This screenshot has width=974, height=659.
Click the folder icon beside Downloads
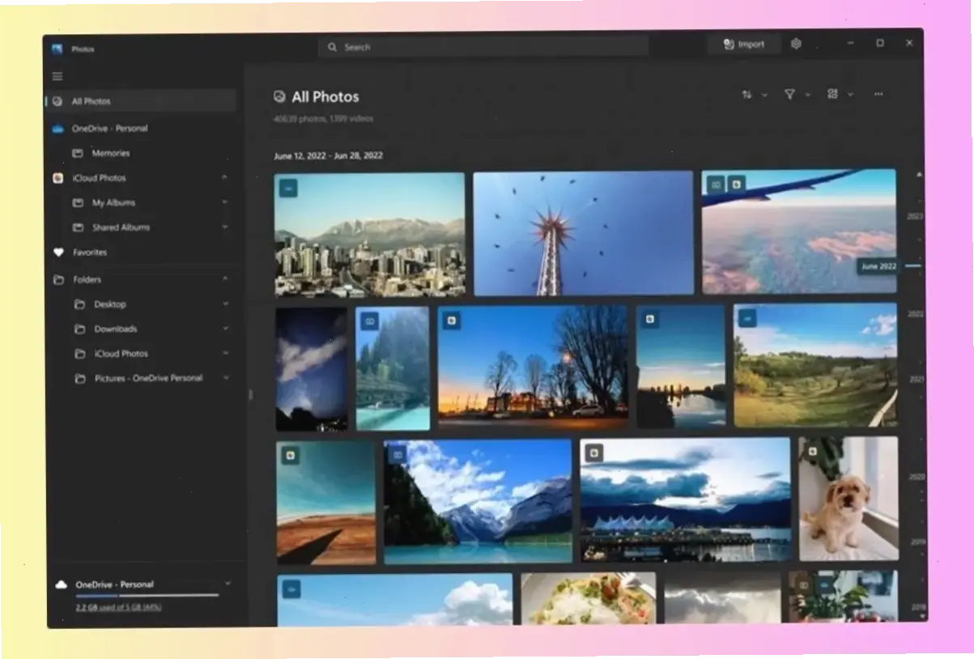click(79, 329)
